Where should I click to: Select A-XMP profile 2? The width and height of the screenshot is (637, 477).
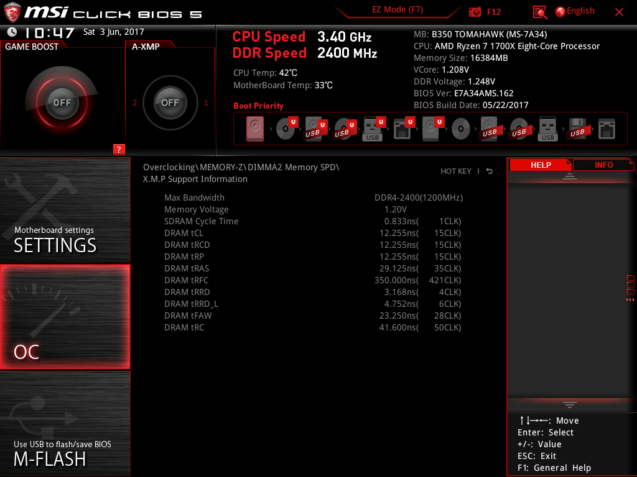point(134,102)
